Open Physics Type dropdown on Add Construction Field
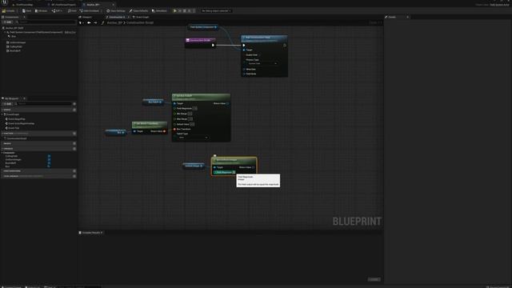The height and width of the screenshot is (288, 512). click(262, 63)
